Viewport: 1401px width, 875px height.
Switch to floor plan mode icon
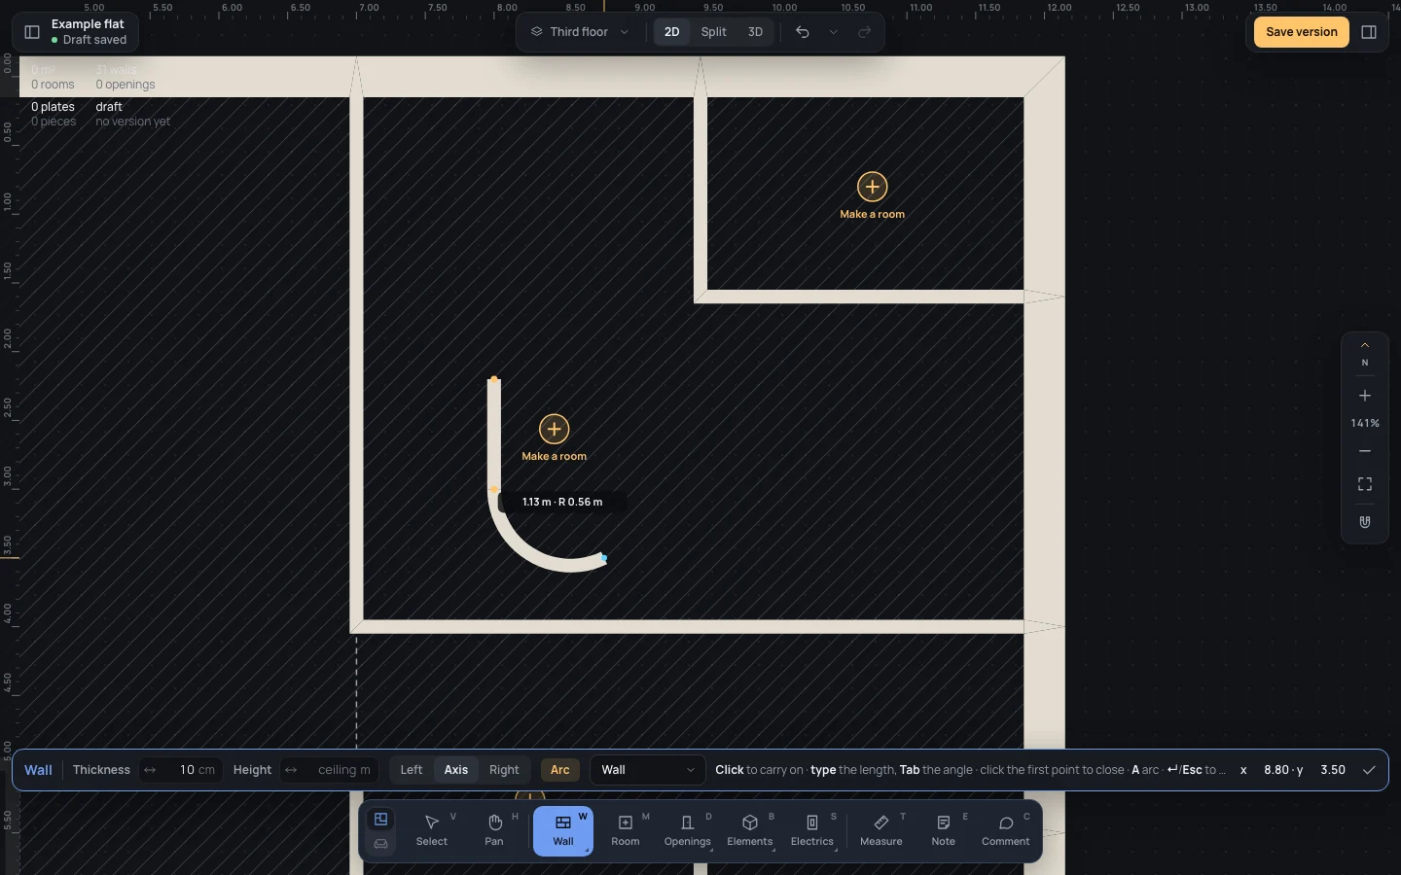[381, 820]
